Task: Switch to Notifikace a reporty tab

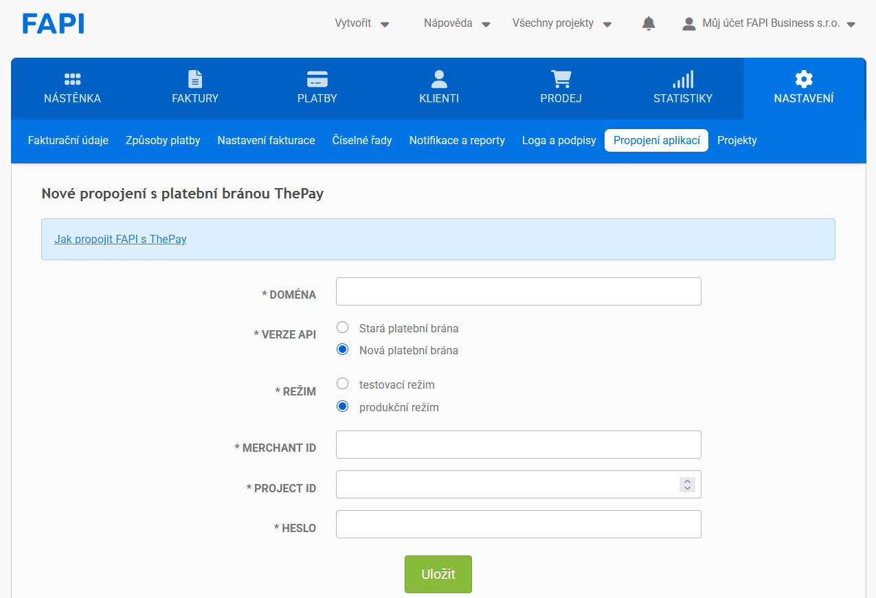Action: 457,140
